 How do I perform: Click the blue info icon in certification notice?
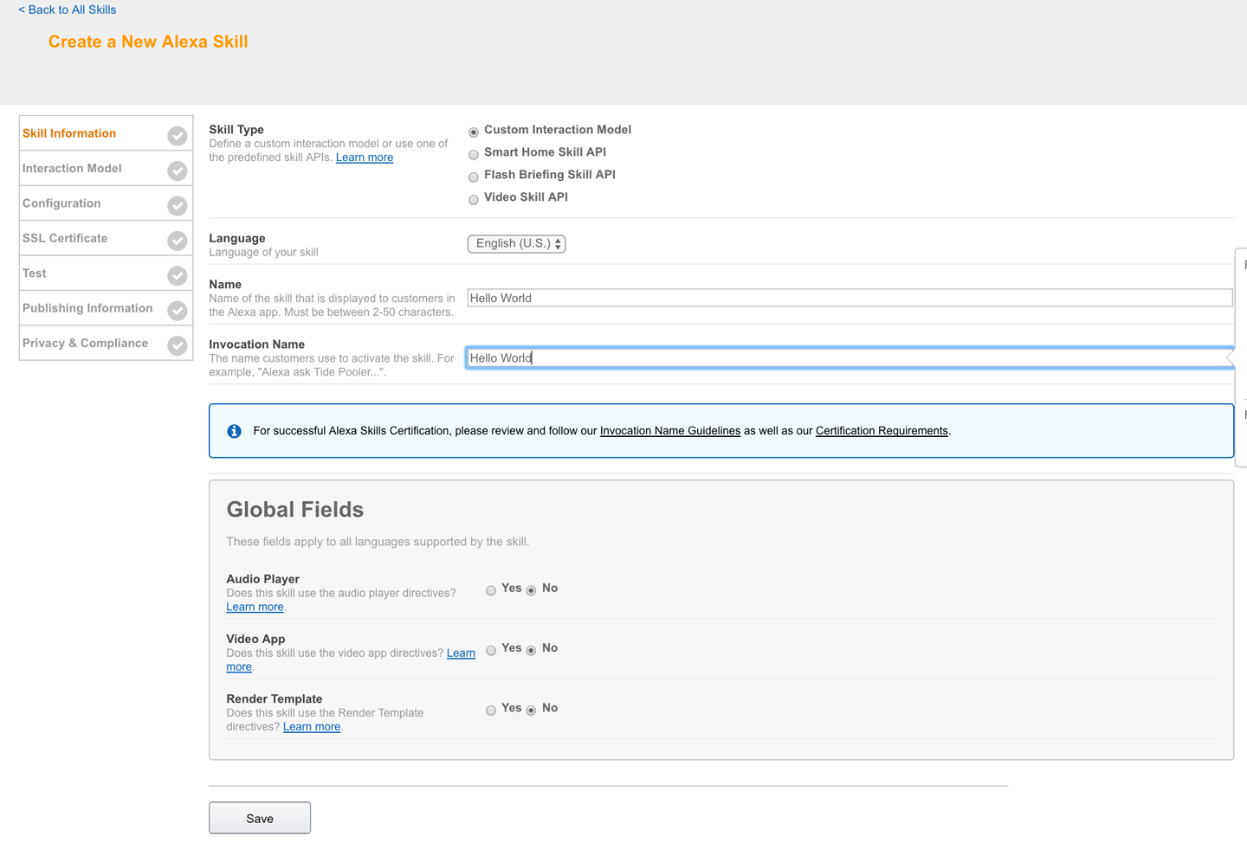234,431
